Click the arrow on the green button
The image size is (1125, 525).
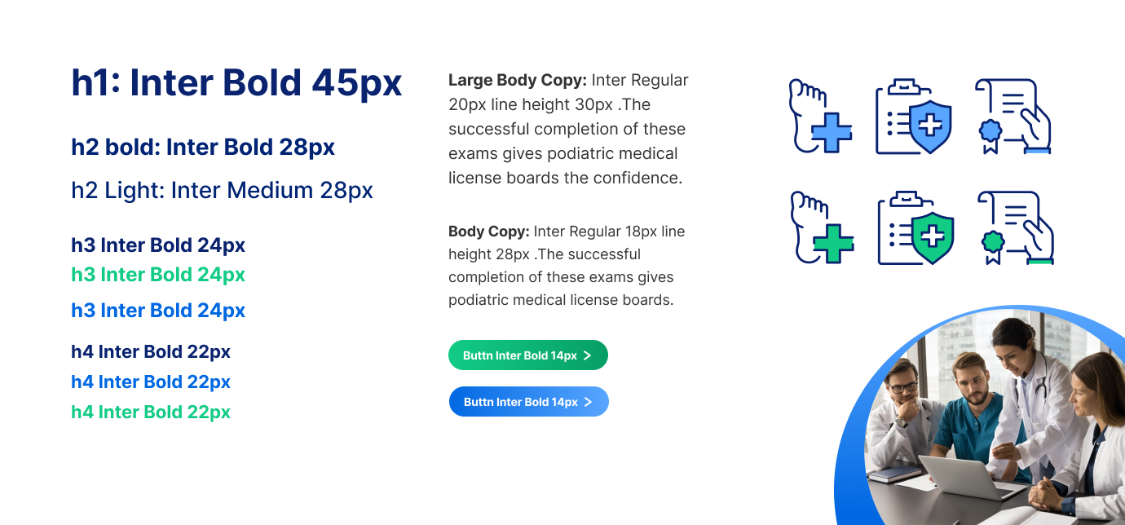tap(588, 355)
